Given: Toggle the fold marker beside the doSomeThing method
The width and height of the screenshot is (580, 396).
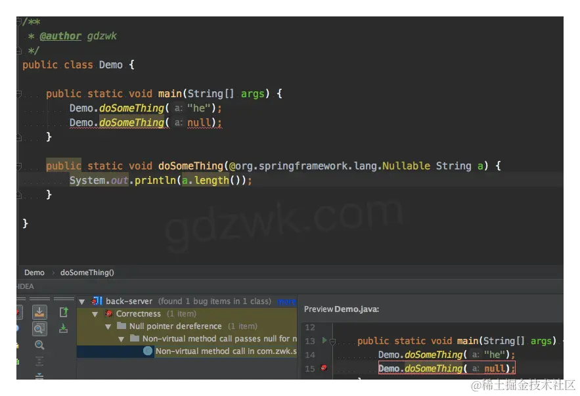Looking at the screenshot, I should coord(19,166).
